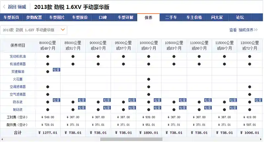264x142 pixels.
Task: Click the parts fee ¥ 728.01 cell
Action: point(48,125)
